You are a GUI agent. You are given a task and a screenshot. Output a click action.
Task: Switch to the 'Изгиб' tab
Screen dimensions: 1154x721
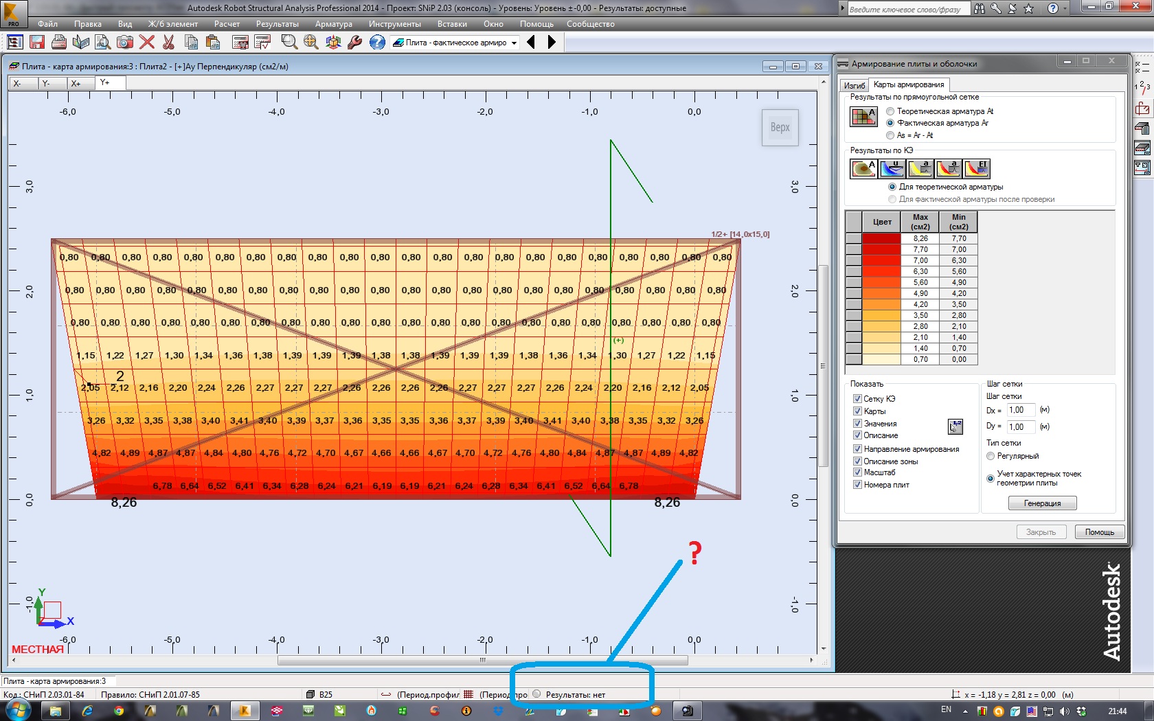coord(855,86)
